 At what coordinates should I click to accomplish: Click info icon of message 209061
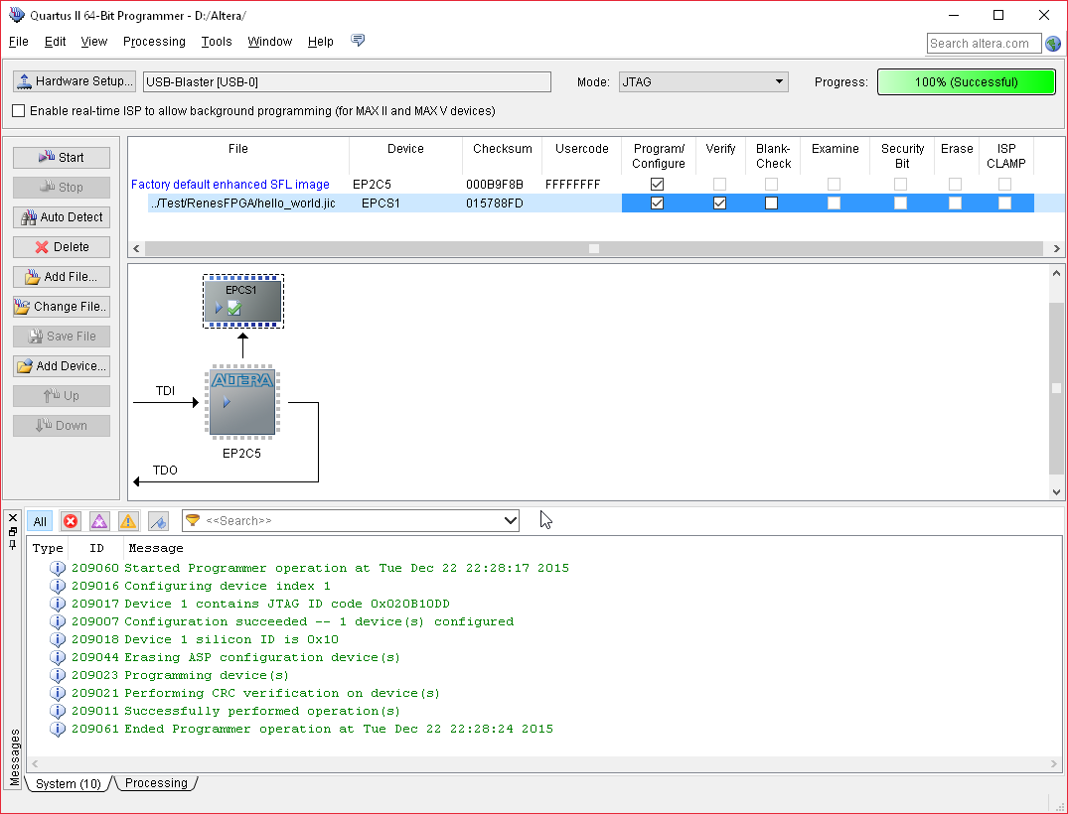click(x=58, y=729)
